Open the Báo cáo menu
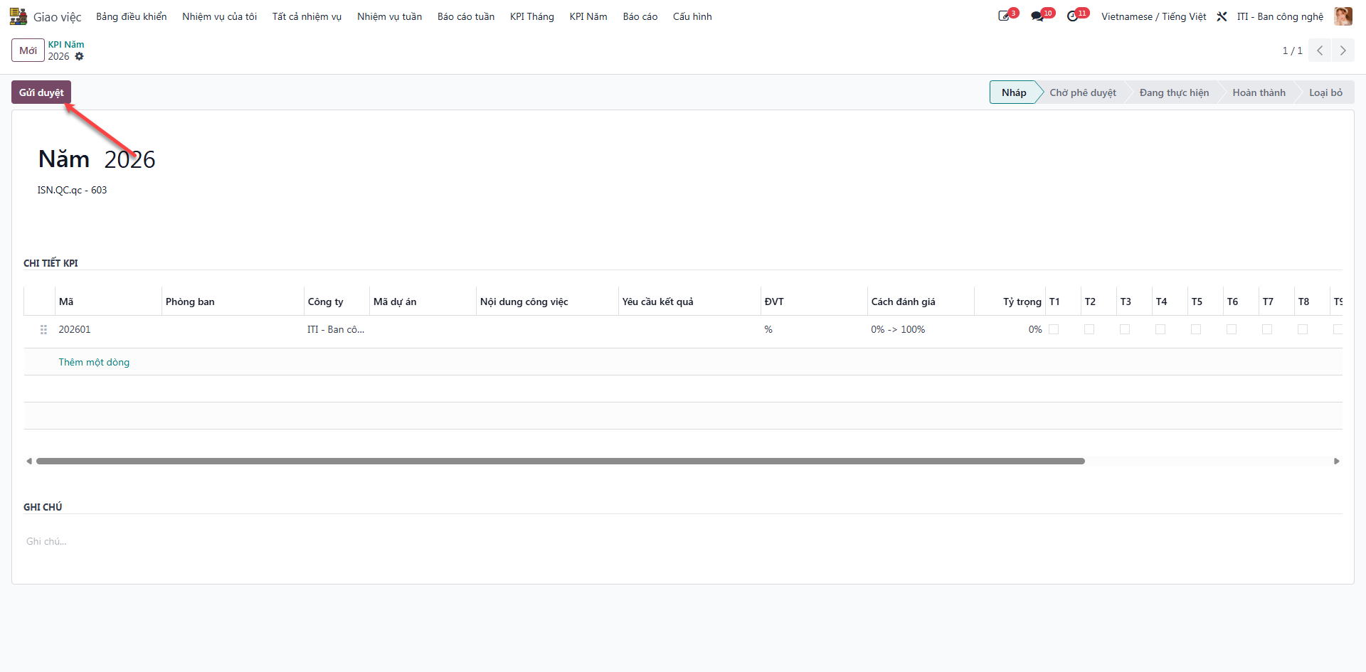Viewport: 1366px width, 672px height. tap(640, 16)
